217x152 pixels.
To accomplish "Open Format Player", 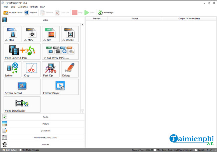I will [x=60, y=87].
